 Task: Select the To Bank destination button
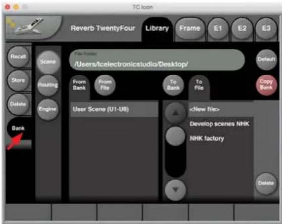173,85
